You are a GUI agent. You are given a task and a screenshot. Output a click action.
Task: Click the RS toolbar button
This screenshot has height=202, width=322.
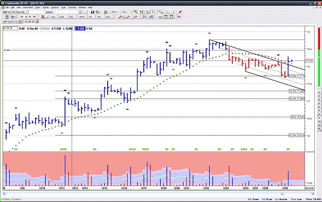pos(13,12)
